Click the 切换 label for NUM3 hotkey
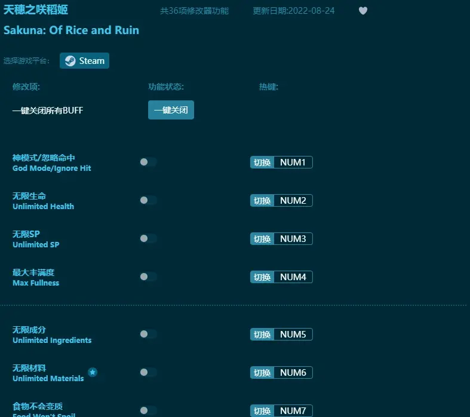The height and width of the screenshot is (417, 470). [x=262, y=238]
